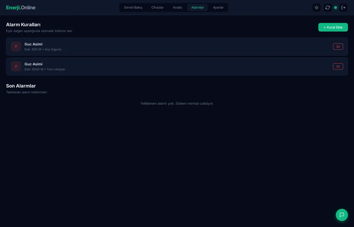Click the Enerji.Online logo
354x227 pixels.
point(21,7)
